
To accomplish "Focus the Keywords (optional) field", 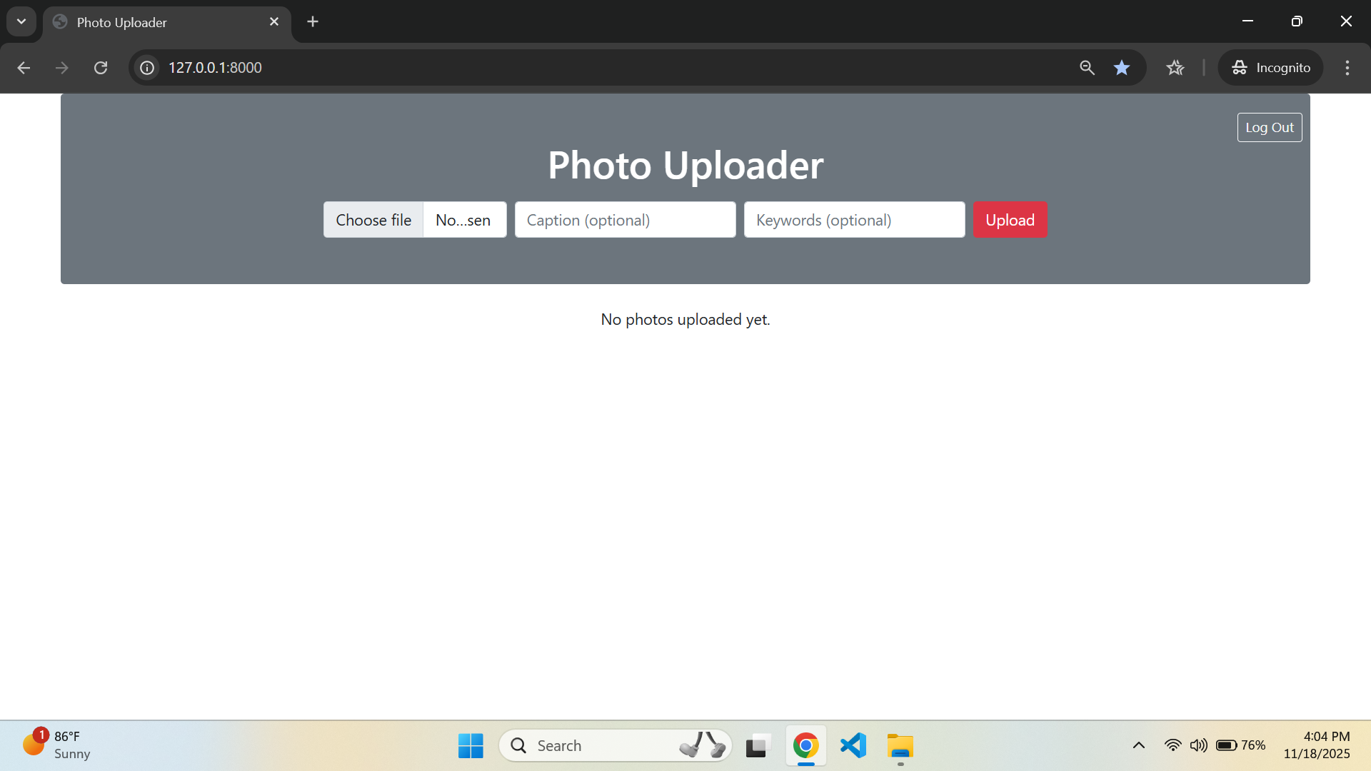I will [854, 220].
